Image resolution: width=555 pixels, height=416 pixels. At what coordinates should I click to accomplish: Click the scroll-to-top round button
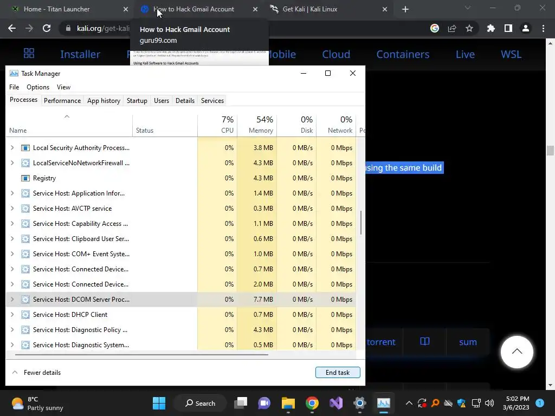pyautogui.click(x=517, y=352)
